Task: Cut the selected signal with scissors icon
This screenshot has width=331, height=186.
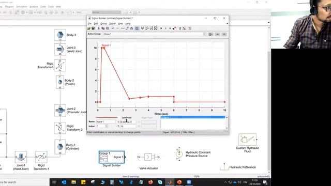Action: pos(99,28)
